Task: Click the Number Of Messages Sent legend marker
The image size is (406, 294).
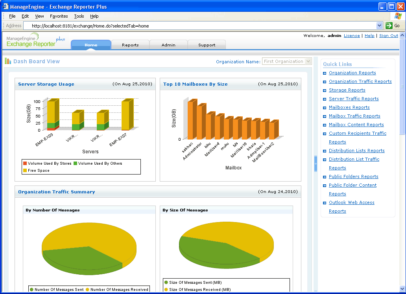Action: [31, 290]
